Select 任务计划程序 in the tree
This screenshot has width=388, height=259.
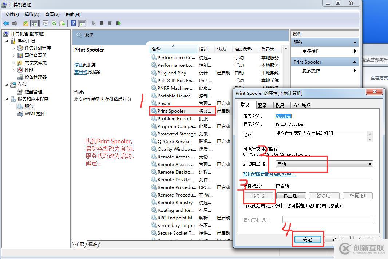click(x=37, y=48)
